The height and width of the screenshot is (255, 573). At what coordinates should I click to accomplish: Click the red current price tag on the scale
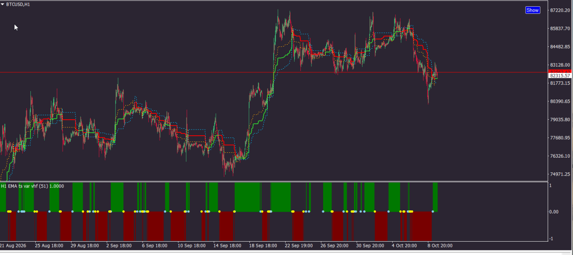560,71
